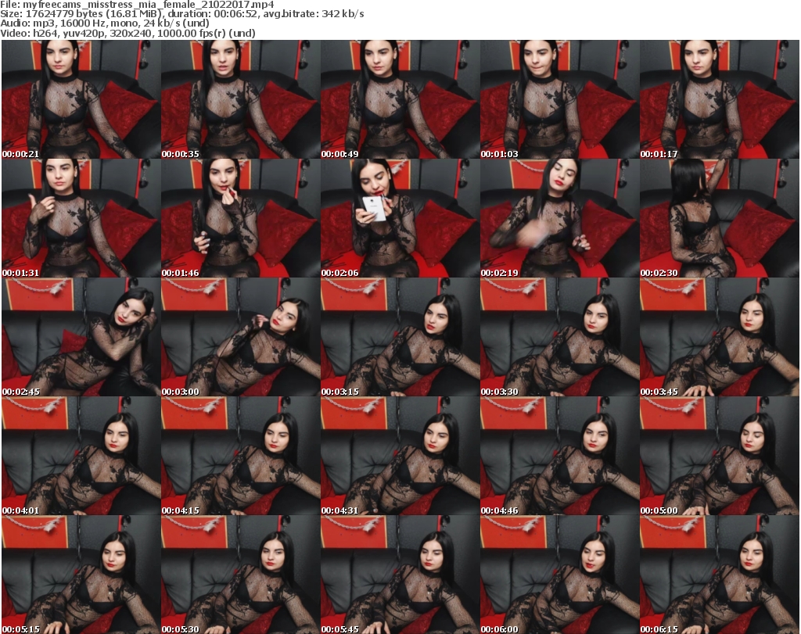
Task: Open the frame stamped 00:06:00
Action: (559, 575)
